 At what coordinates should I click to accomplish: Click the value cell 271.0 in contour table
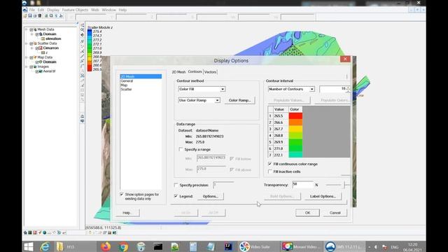[x=280, y=148]
